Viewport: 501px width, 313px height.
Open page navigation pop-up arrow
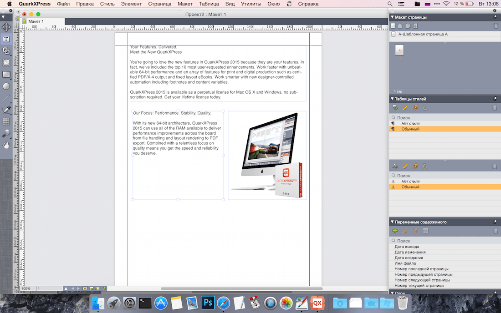(66, 288)
